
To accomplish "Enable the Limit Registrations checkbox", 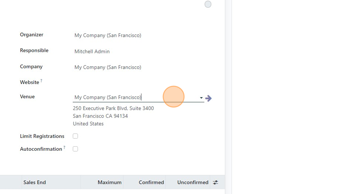I will pyautogui.click(x=75, y=136).
